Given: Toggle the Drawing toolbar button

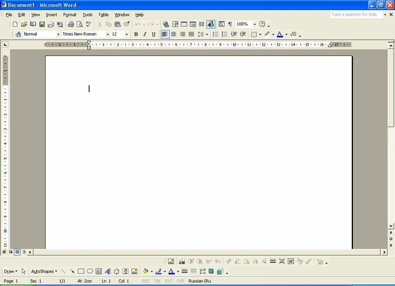Looking at the screenshot, I should (x=210, y=24).
